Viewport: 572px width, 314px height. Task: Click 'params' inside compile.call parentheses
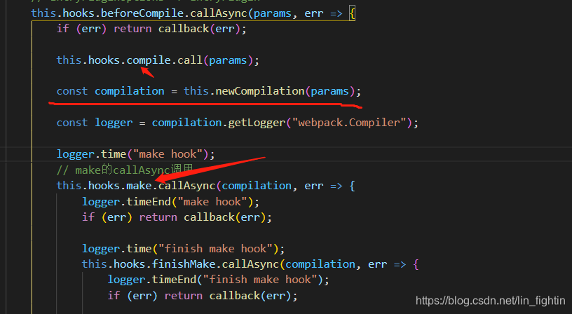point(228,60)
